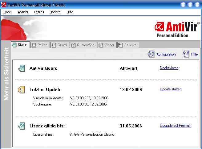Click the Virendefinitionsdatei version V6.33.00.232

pyautogui.click(x=80, y=98)
